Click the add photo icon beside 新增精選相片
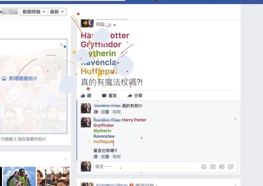263x186 pixels. click(4, 78)
